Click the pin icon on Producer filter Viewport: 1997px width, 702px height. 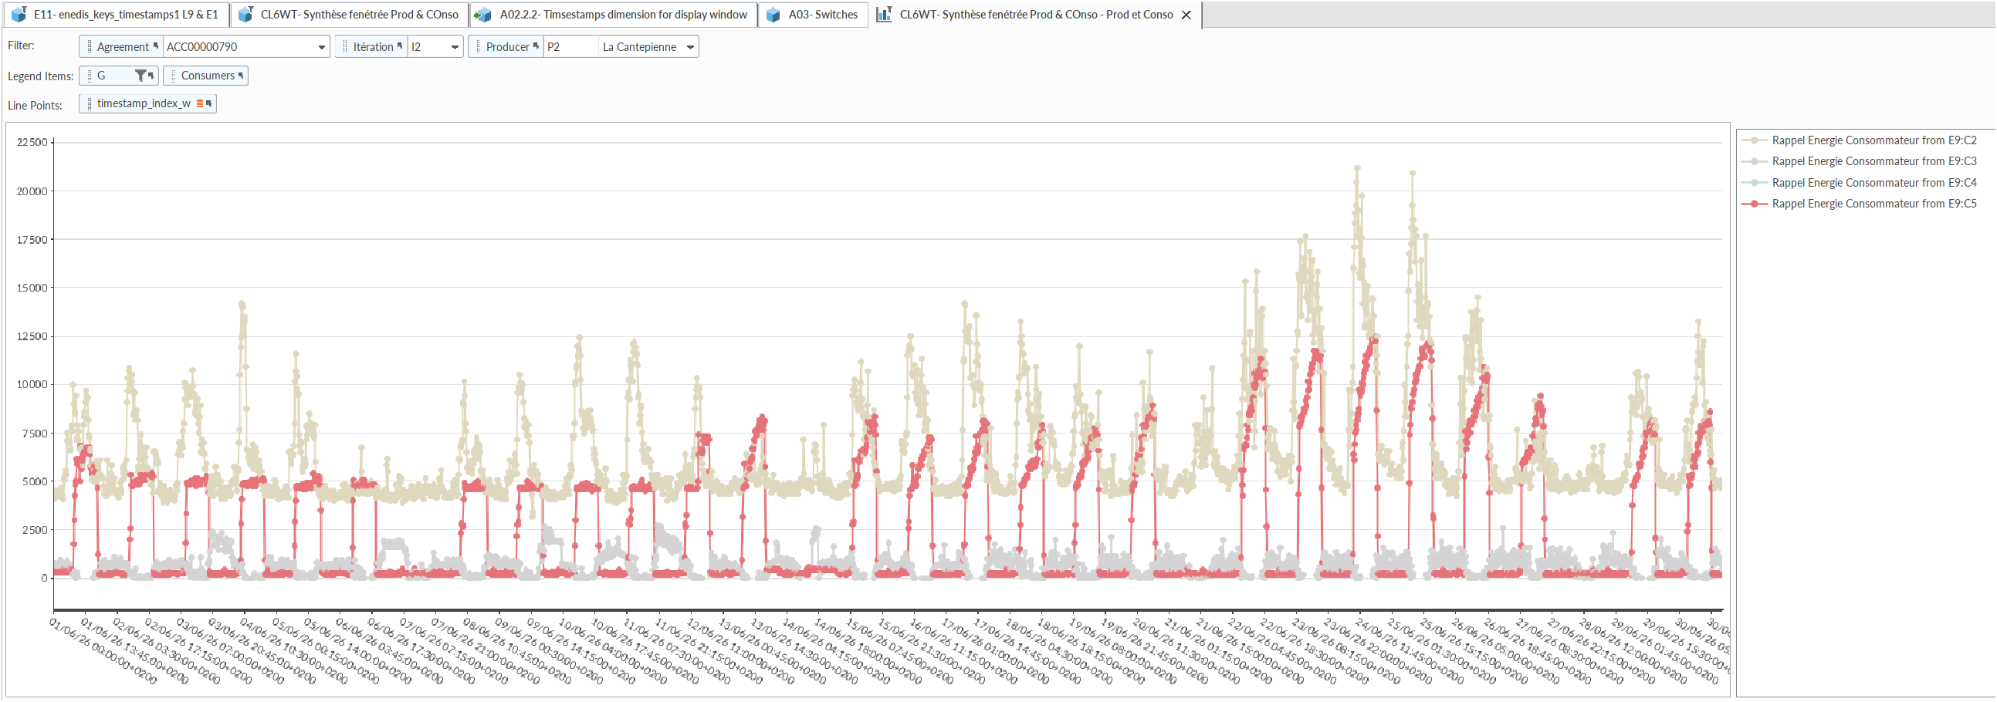click(x=536, y=46)
